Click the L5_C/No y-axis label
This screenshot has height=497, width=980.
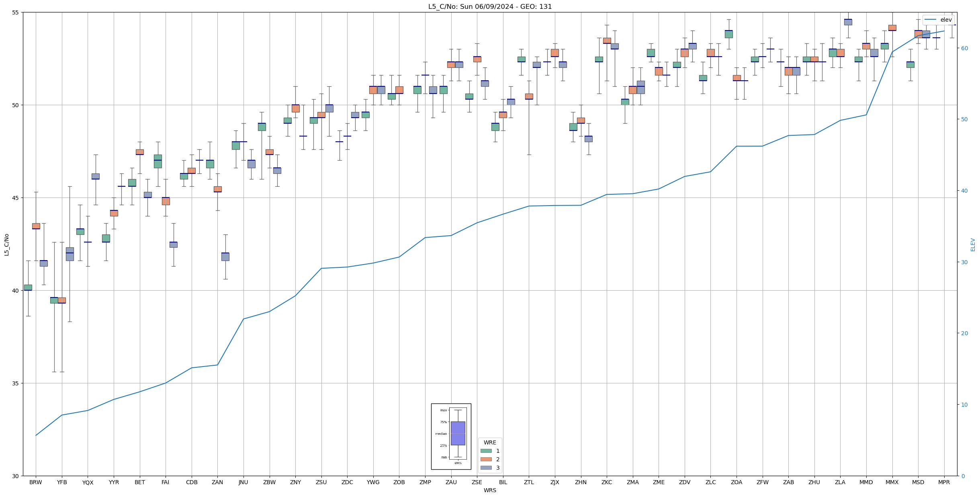pyautogui.click(x=6, y=244)
